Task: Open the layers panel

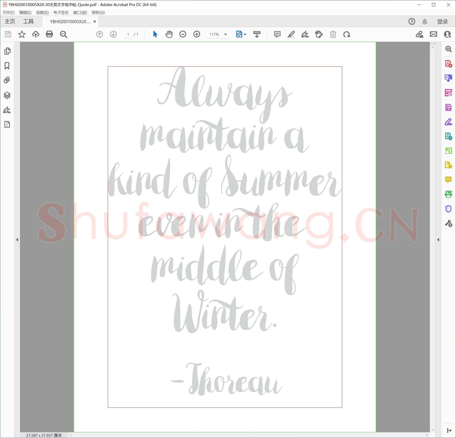Action: [x=7, y=95]
